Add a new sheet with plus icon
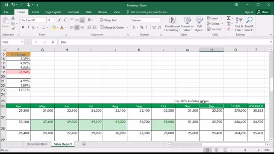This screenshot has width=274, height=154. 84,144
